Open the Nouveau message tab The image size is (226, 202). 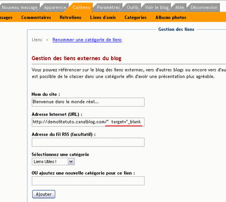[20, 8]
